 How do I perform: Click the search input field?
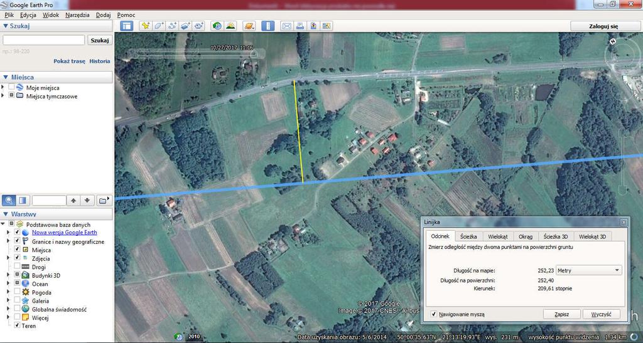click(43, 40)
